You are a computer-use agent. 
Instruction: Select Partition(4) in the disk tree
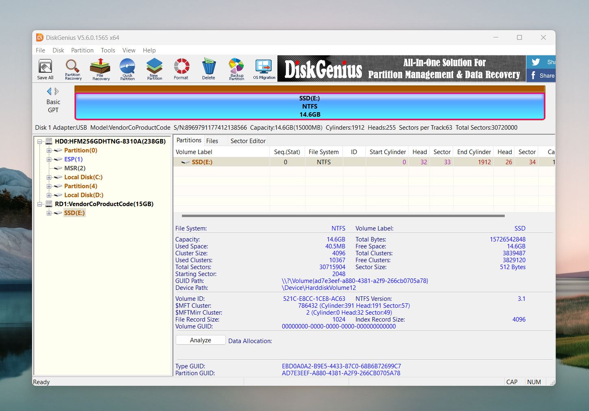point(81,186)
